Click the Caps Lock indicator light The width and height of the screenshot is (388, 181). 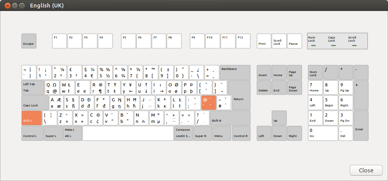pyautogui.click(x=333, y=46)
